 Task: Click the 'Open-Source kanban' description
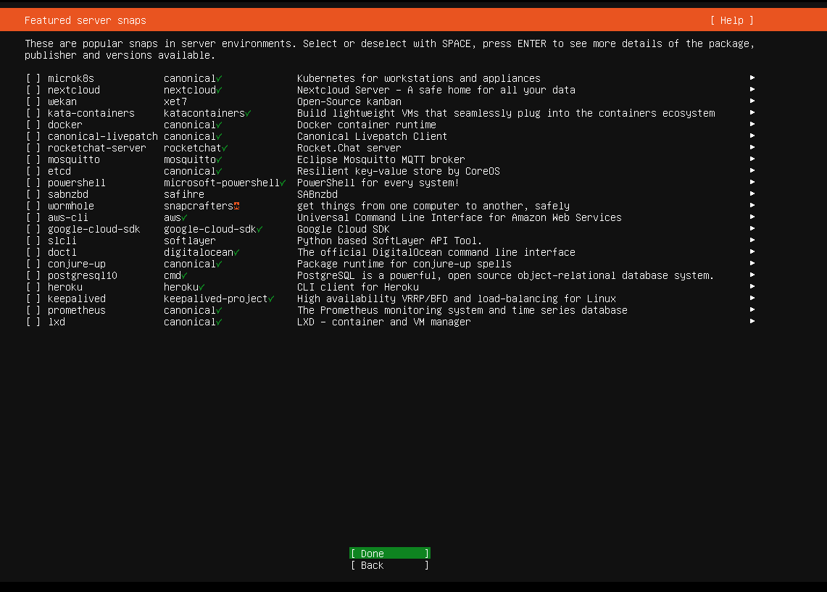[349, 101]
